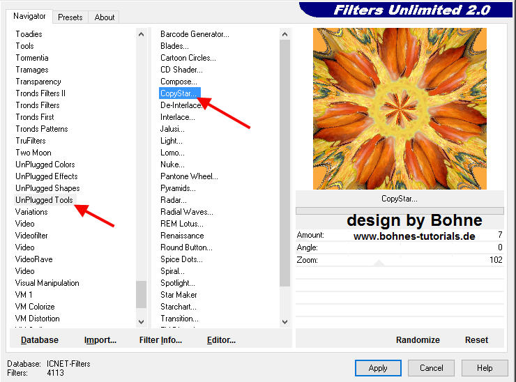Click the Apply button
This screenshot has height=382, width=516.
pos(378,368)
